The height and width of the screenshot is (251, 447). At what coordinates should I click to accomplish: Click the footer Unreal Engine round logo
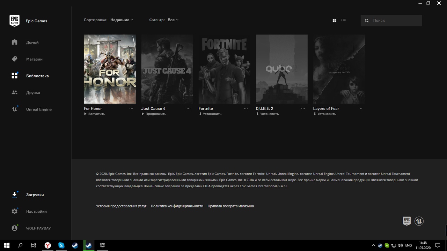click(x=419, y=221)
